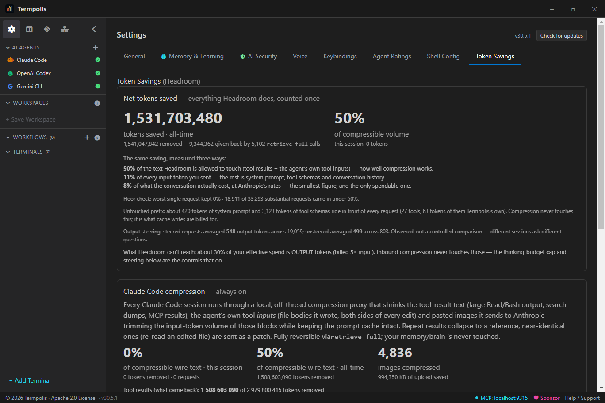The height and width of the screenshot is (403, 605).
Task: Open the Sponsor link in status bar
Action: pos(547,398)
